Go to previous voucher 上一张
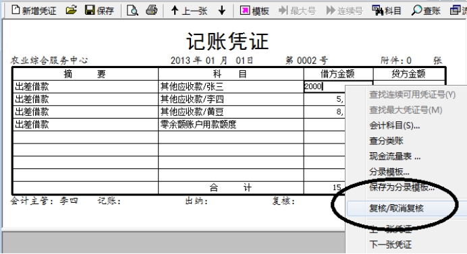The height and width of the screenshot is (254, 467). coord(189,11)
